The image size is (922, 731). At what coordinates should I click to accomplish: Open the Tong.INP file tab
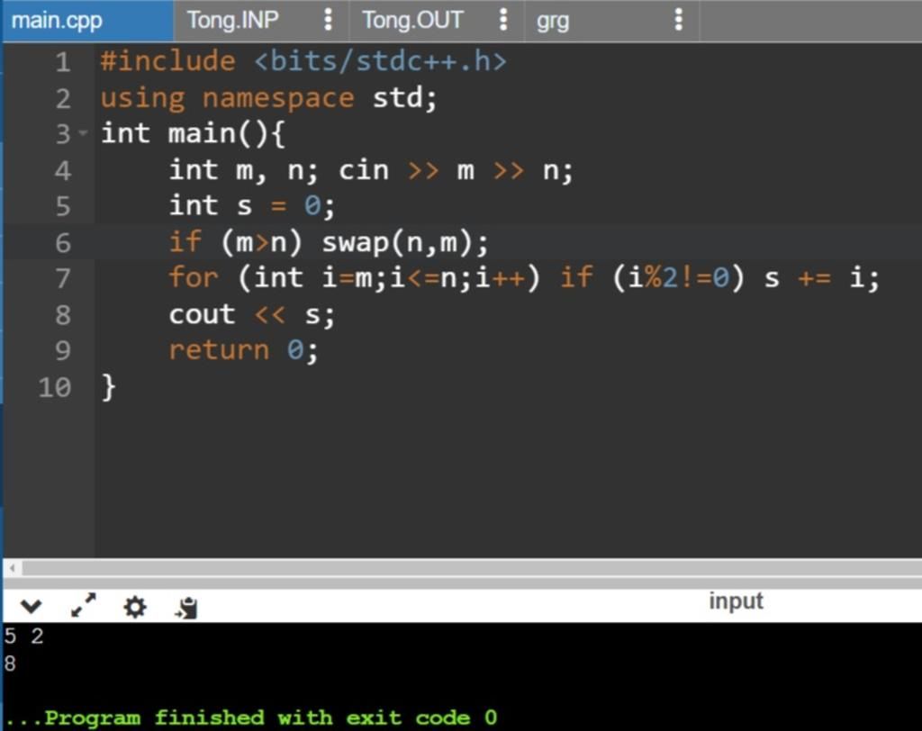click(x=233, y=21)
